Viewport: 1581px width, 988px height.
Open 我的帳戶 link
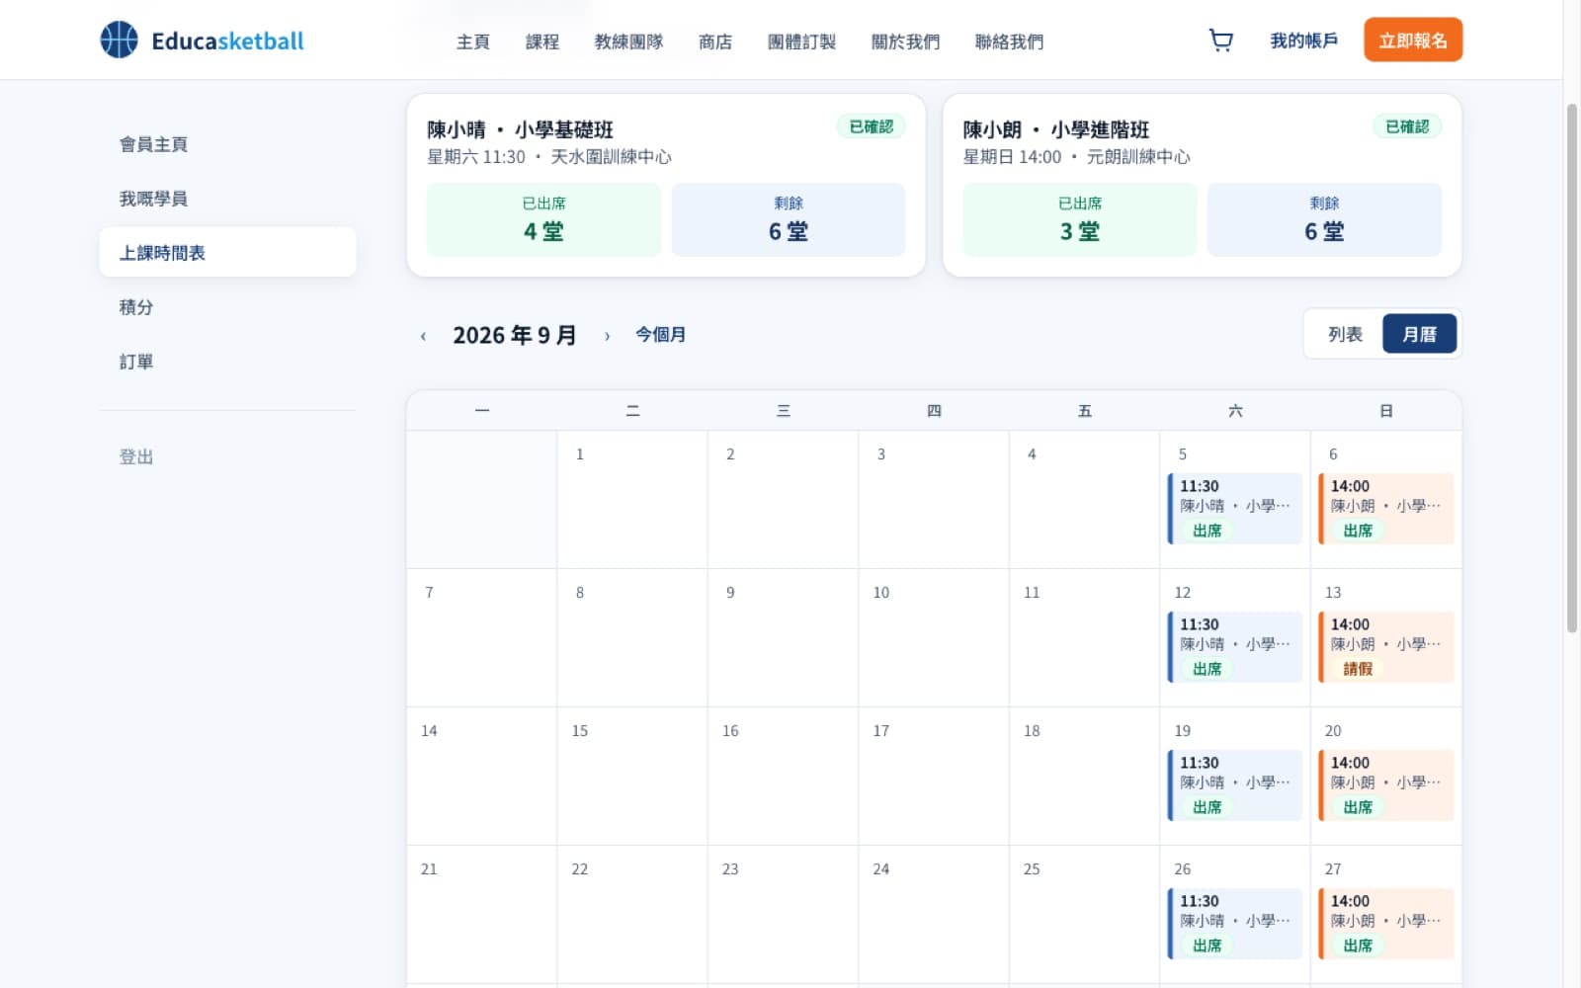pyautogui.click(x=1303, y=41)
